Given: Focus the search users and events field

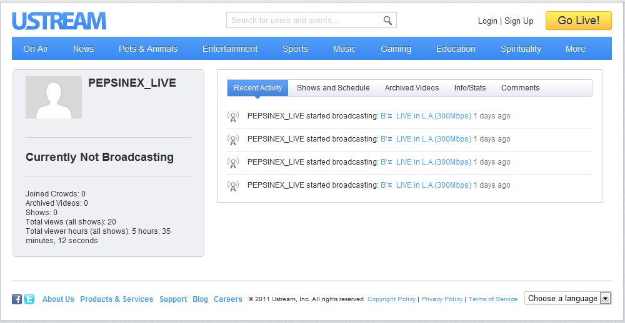Looking at the screenshot, I should 311,21.
